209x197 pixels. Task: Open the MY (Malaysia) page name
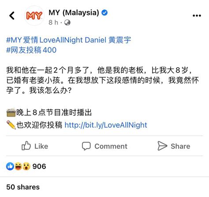74,13
